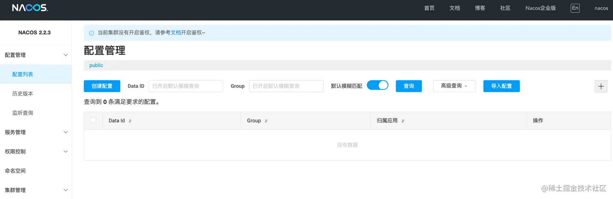Click the NACOS 2.2.3 version label
Viewport: 613px width, 199px height.
click(34, 32)
